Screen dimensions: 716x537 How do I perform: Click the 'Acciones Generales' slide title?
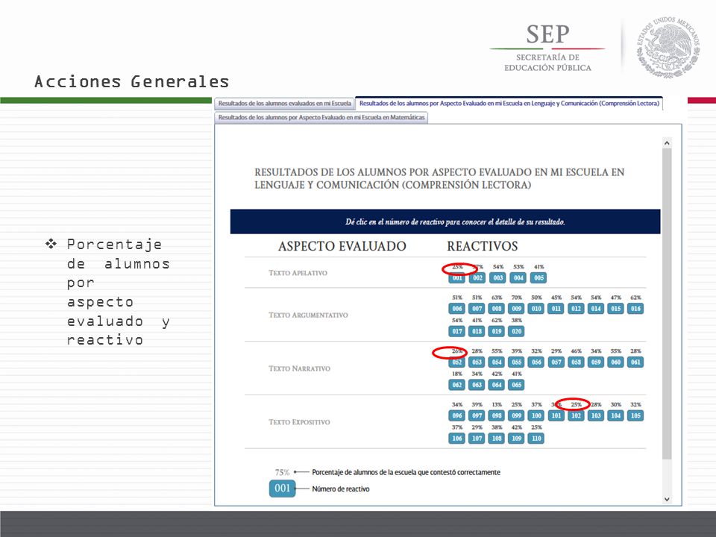[131, 82]
